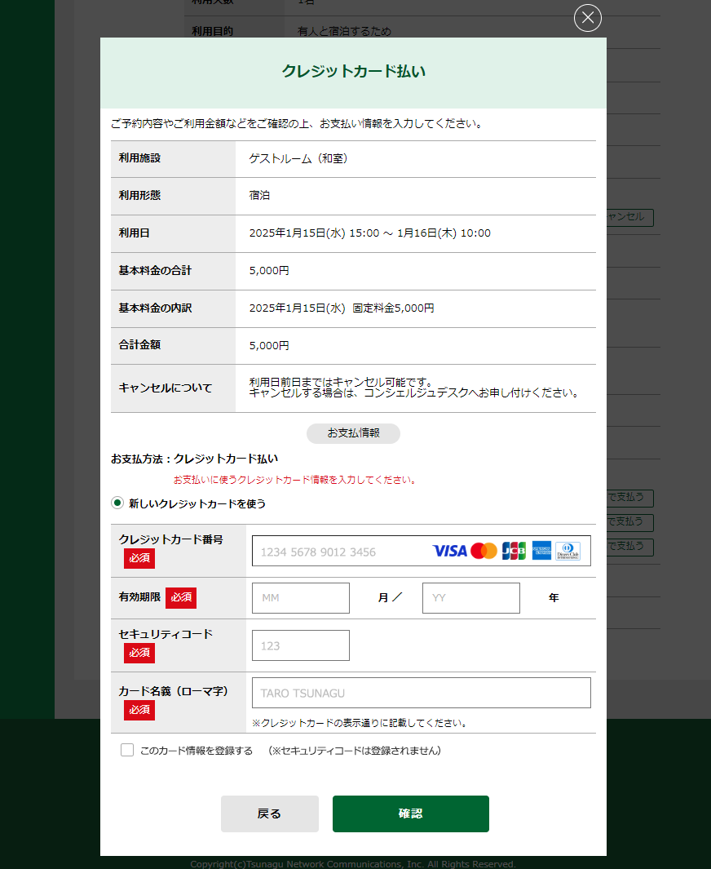Viewport: 711px width, 869px height.
Task: Click the Diners Club logo
Action: click(x=568, y=551)
